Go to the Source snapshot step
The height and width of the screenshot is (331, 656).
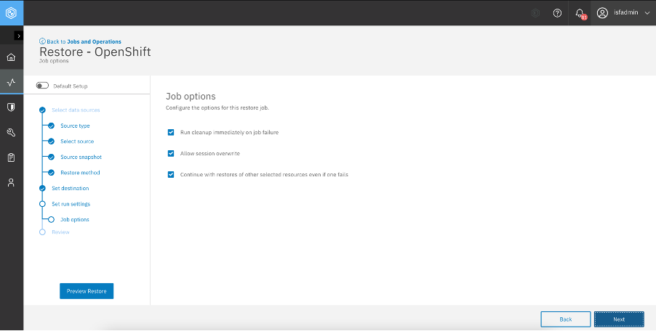(81, 157)
